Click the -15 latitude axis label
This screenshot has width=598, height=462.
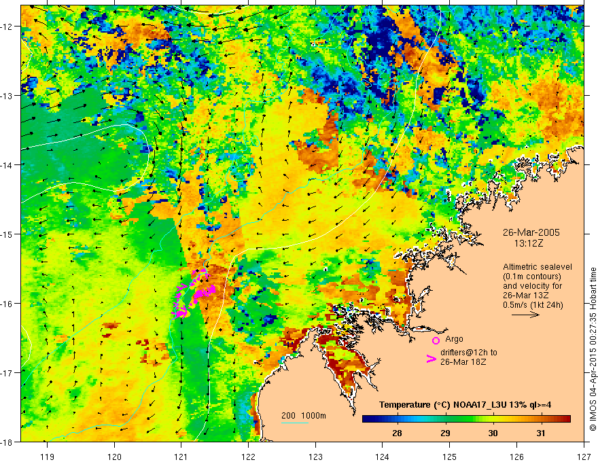[x=6, y=234]
